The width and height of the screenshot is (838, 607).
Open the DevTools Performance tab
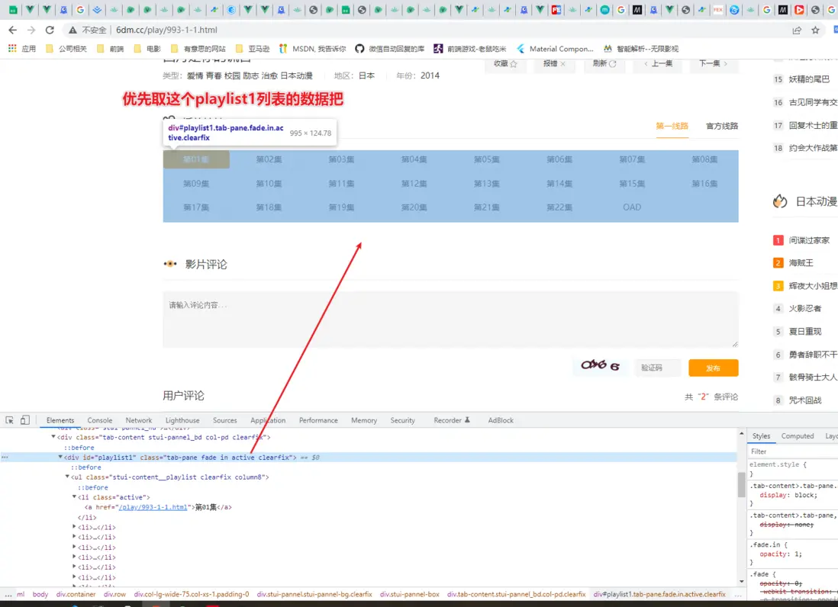(318, 420)
